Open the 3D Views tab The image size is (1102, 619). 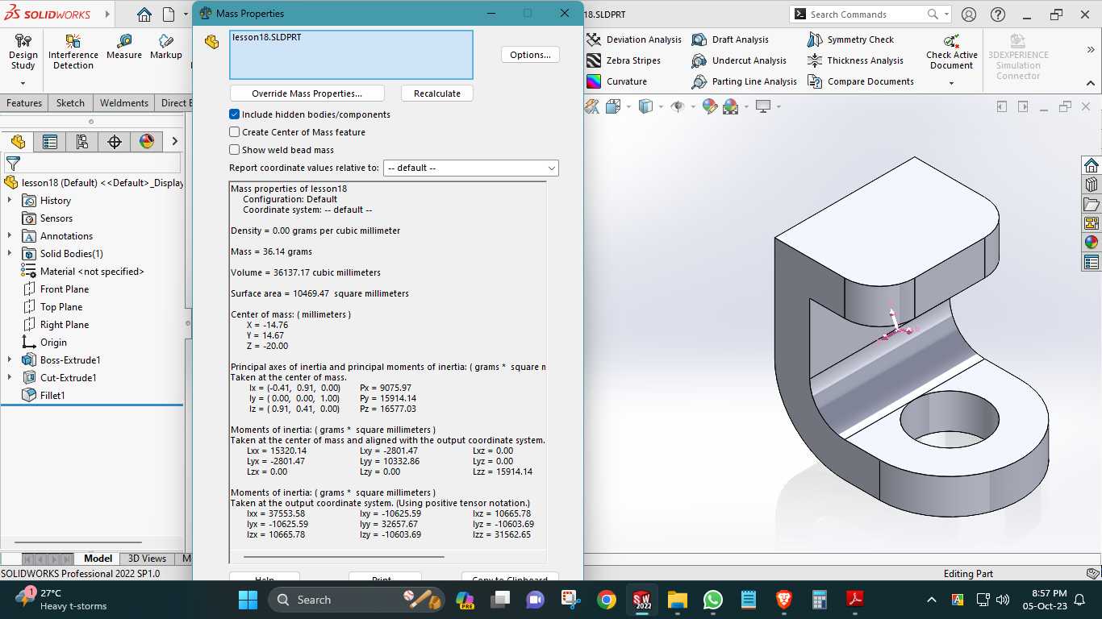pyautogui.click(x=147, y=559)
